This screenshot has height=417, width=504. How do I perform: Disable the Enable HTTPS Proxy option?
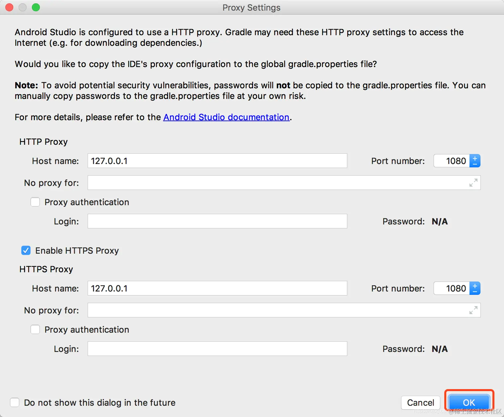[26, 250]
